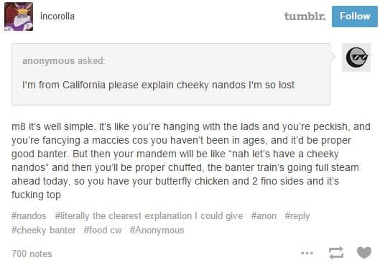Viewport: 380px width, 270px height.
Task: Open the #literally the clearest explanation tag
Action: [149, 215]
